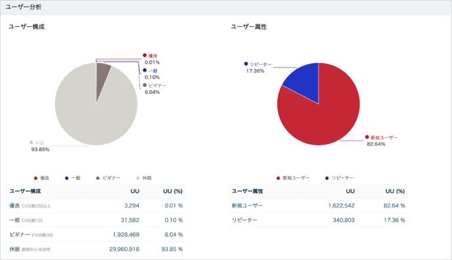This screenshot has width=452, height=260.
Task: Click the value 340,803 in the リピーター row
Action: 344,220
